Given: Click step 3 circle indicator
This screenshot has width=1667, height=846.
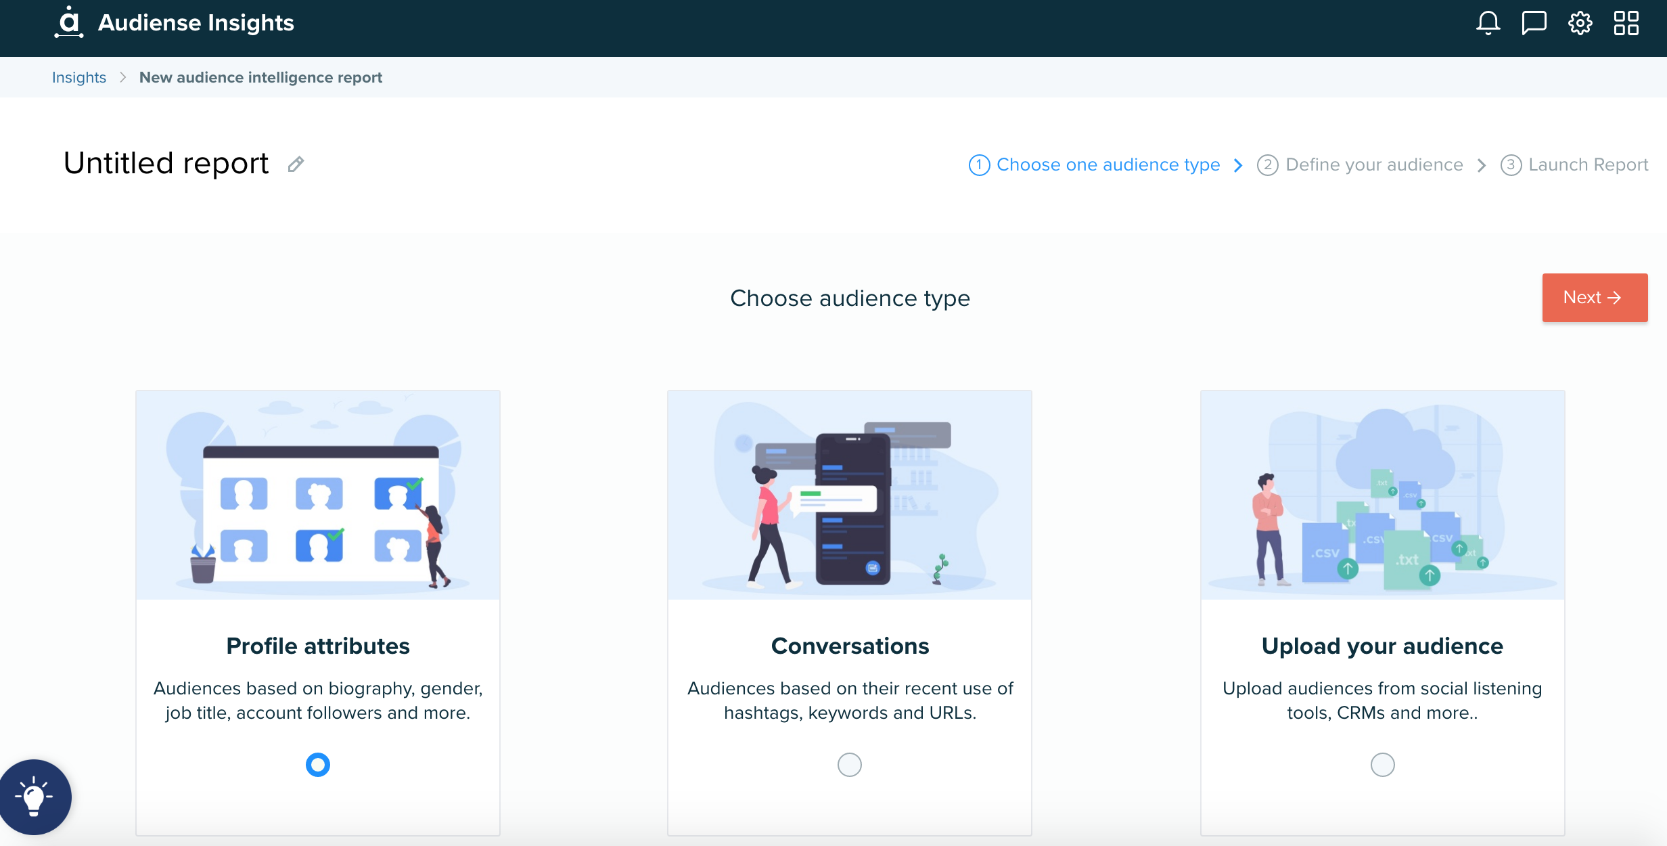Looking at the screenshot, I should pyautogui.click(x=1511, y=164).
